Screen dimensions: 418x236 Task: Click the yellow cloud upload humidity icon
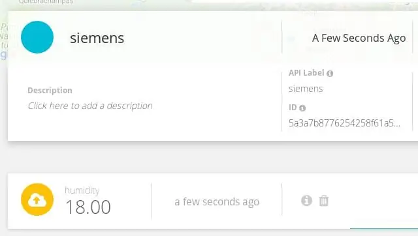pyautogui.click(x=37, y=199)
